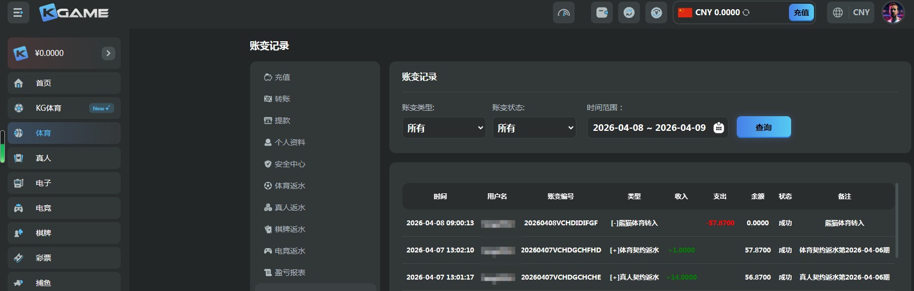The image size is (914, 291).
Task: Click record number 20260407VCHDGCHCHE
Action: 561,277
